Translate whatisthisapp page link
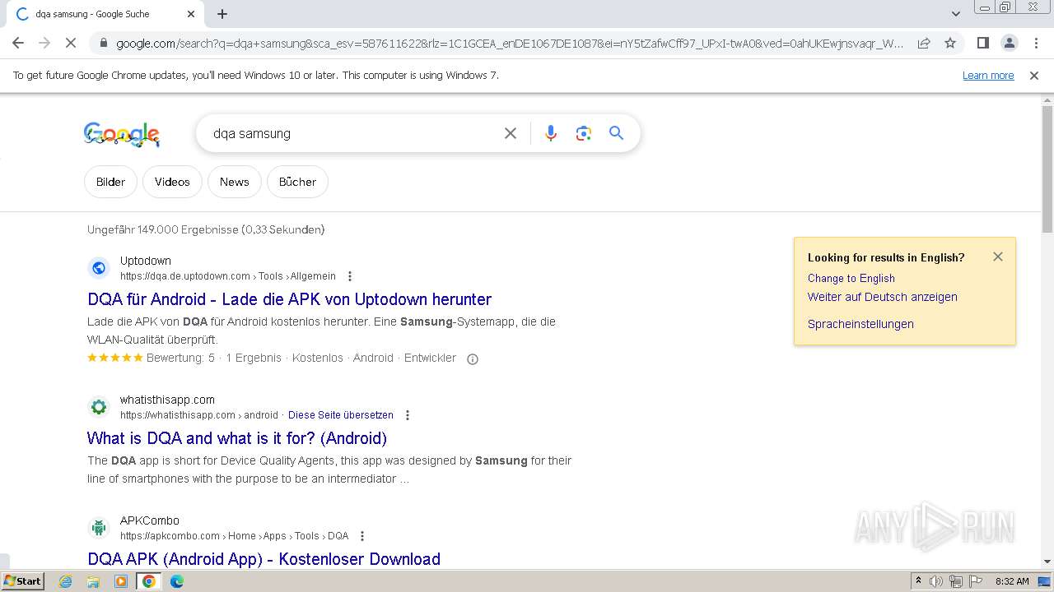 click(341, 415)
